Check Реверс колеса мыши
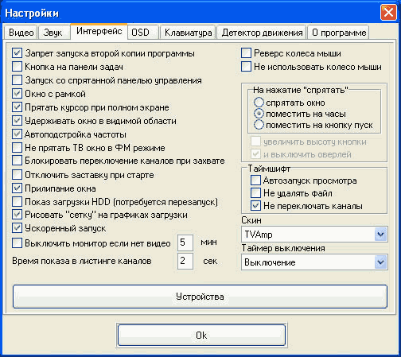401x357 pixels. 246,53
